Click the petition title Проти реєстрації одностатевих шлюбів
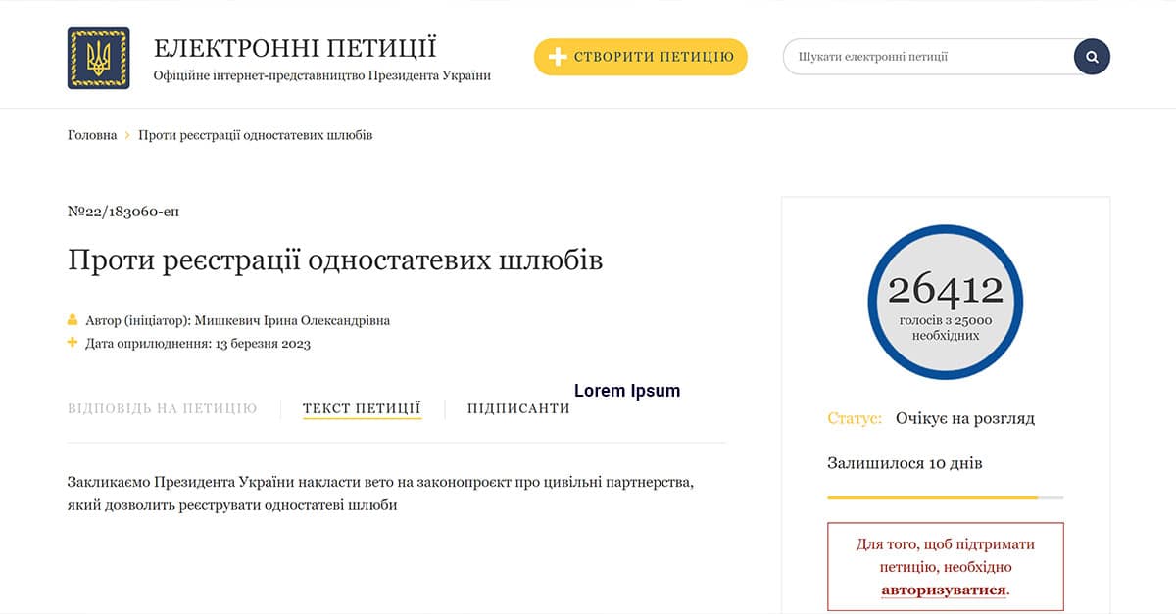This screenshot has height=614, width=1176. [337, 260]
